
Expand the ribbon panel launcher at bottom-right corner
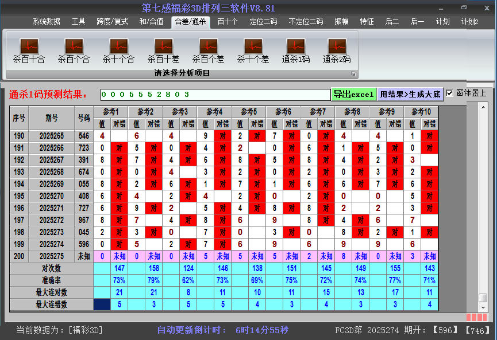coord(353,74)
